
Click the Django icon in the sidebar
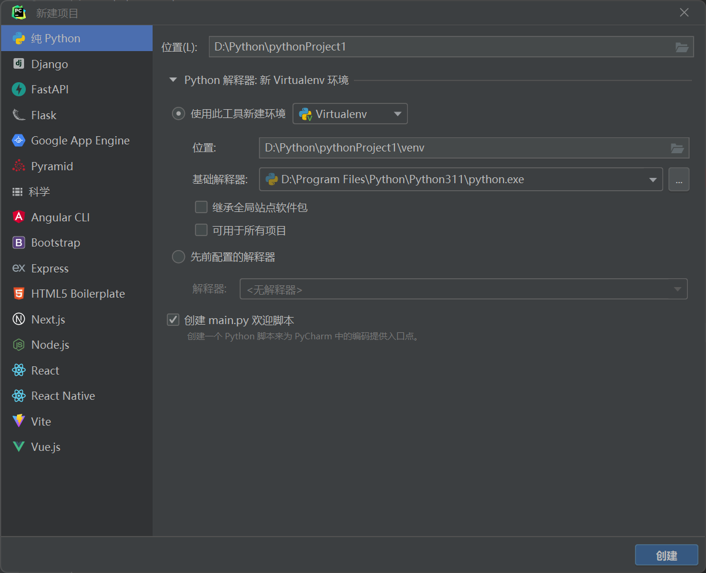(19, 64)
